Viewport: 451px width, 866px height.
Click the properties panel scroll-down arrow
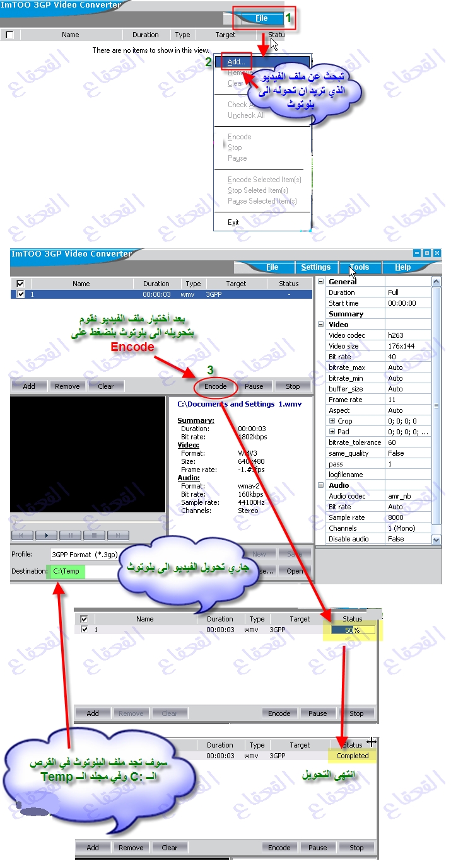436,540
